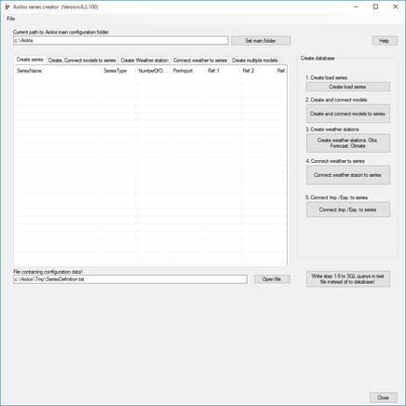The image size is (406, 406).
Task: Click Create and connect models to series
Action: (x=347, y=114)
